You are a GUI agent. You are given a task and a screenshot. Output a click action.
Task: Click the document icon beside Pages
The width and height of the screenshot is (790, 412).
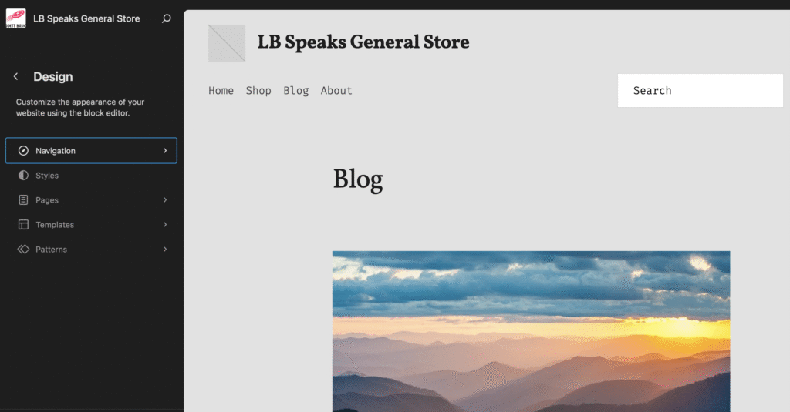[23, 200]
